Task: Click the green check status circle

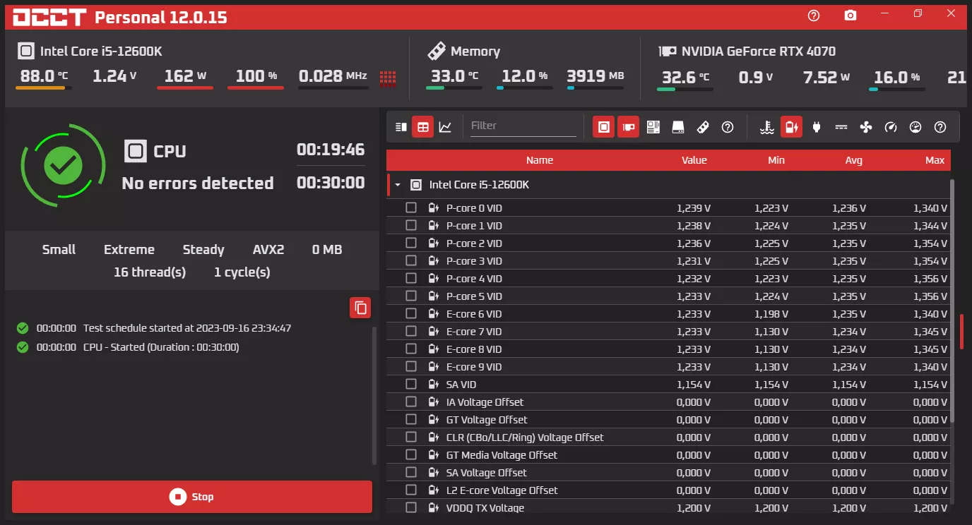Action: (x=64, y=166)
